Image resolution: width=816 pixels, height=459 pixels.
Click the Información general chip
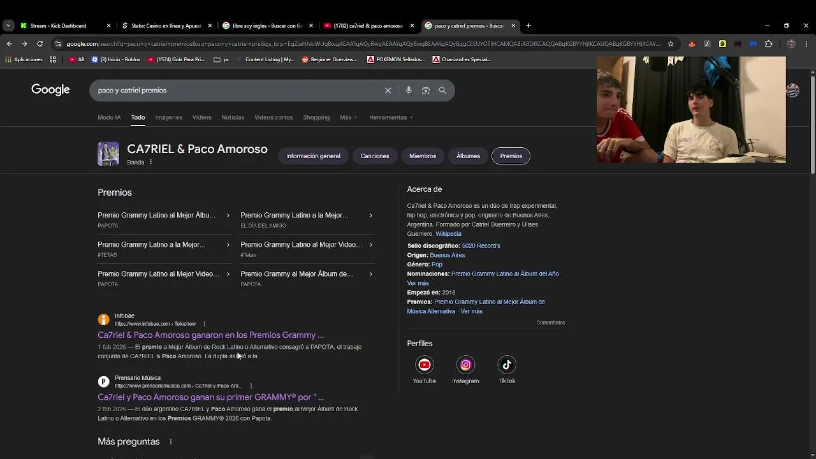313,156
